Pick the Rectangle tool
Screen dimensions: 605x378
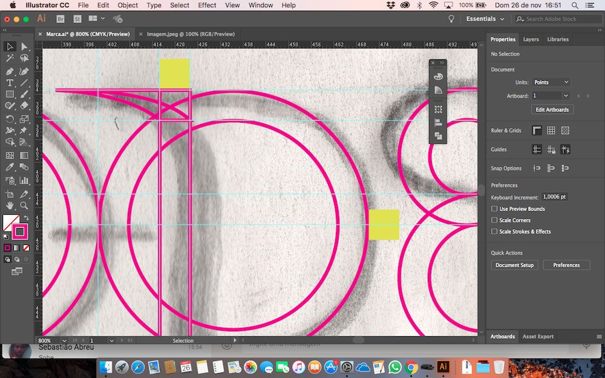click(x=10, y=95)
